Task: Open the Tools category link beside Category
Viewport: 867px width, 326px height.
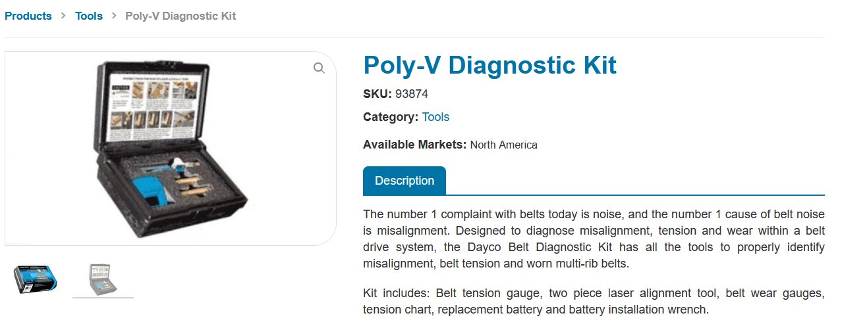Action: (x=435, y=117)
